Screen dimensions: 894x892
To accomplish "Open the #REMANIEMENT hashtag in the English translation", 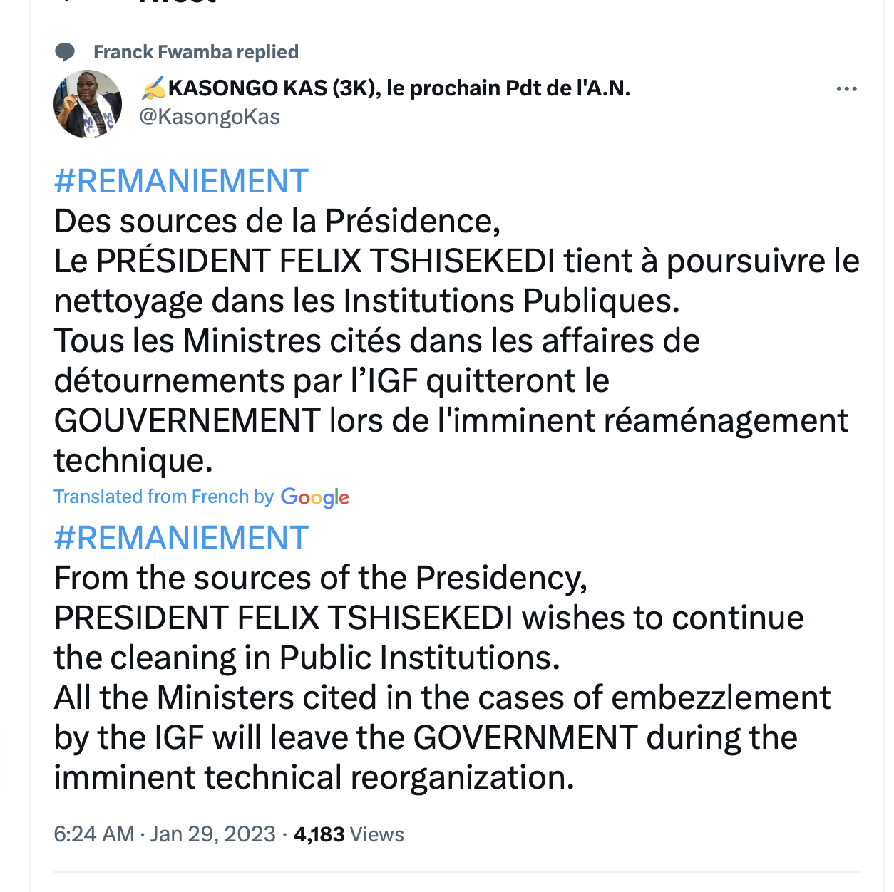I will pyautogui.click(x=181, y=538).
